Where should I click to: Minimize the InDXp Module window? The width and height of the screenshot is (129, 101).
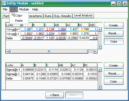113,4
